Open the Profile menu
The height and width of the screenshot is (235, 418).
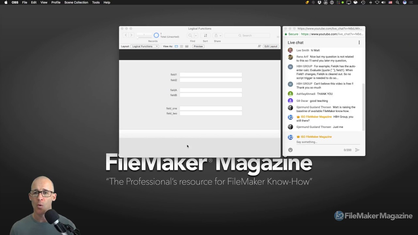click(56, 2)
